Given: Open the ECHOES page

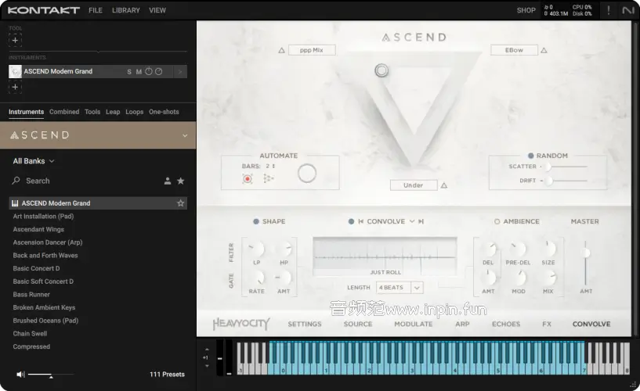Looking at the screenshot, I should (506, 325).
